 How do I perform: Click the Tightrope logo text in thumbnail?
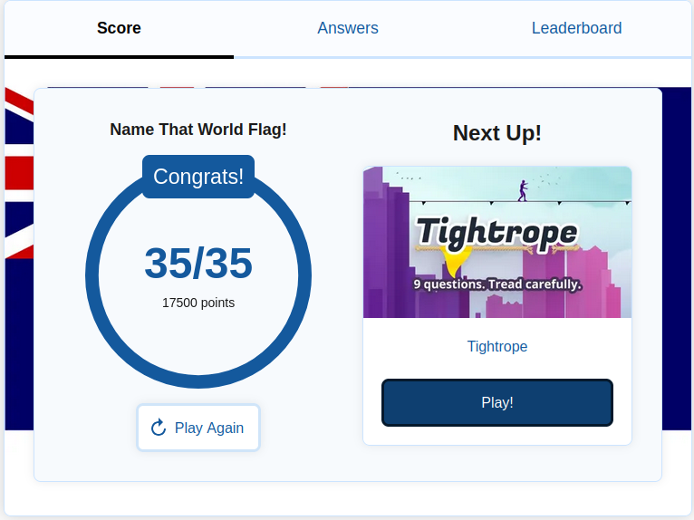point(496,233)
